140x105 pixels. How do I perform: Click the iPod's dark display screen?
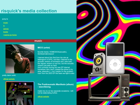click(x=115, y=50)
